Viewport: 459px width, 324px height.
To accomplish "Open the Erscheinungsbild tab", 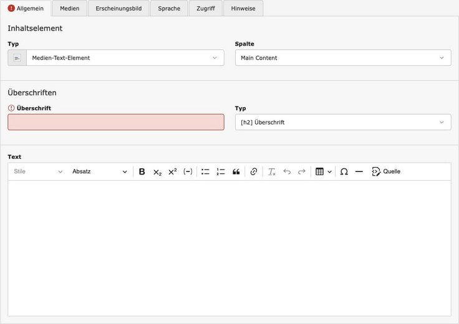I will point(118,8).
